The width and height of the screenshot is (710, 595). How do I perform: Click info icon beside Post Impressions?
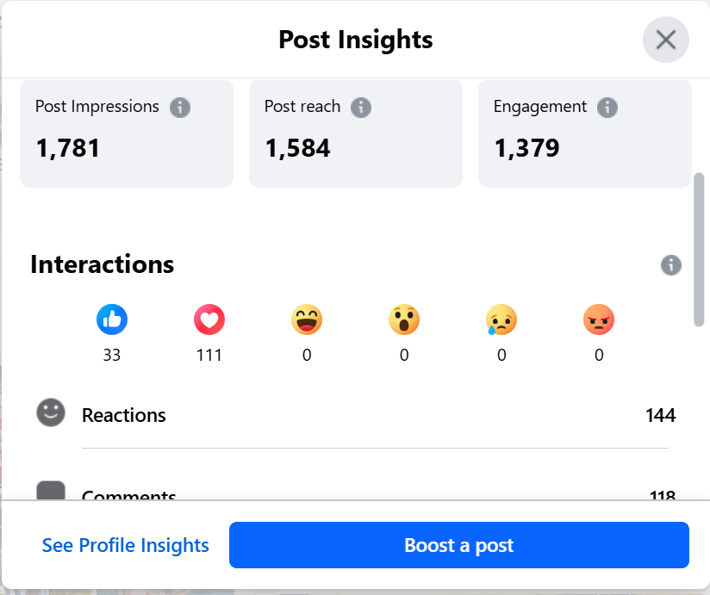coord(180,108)
